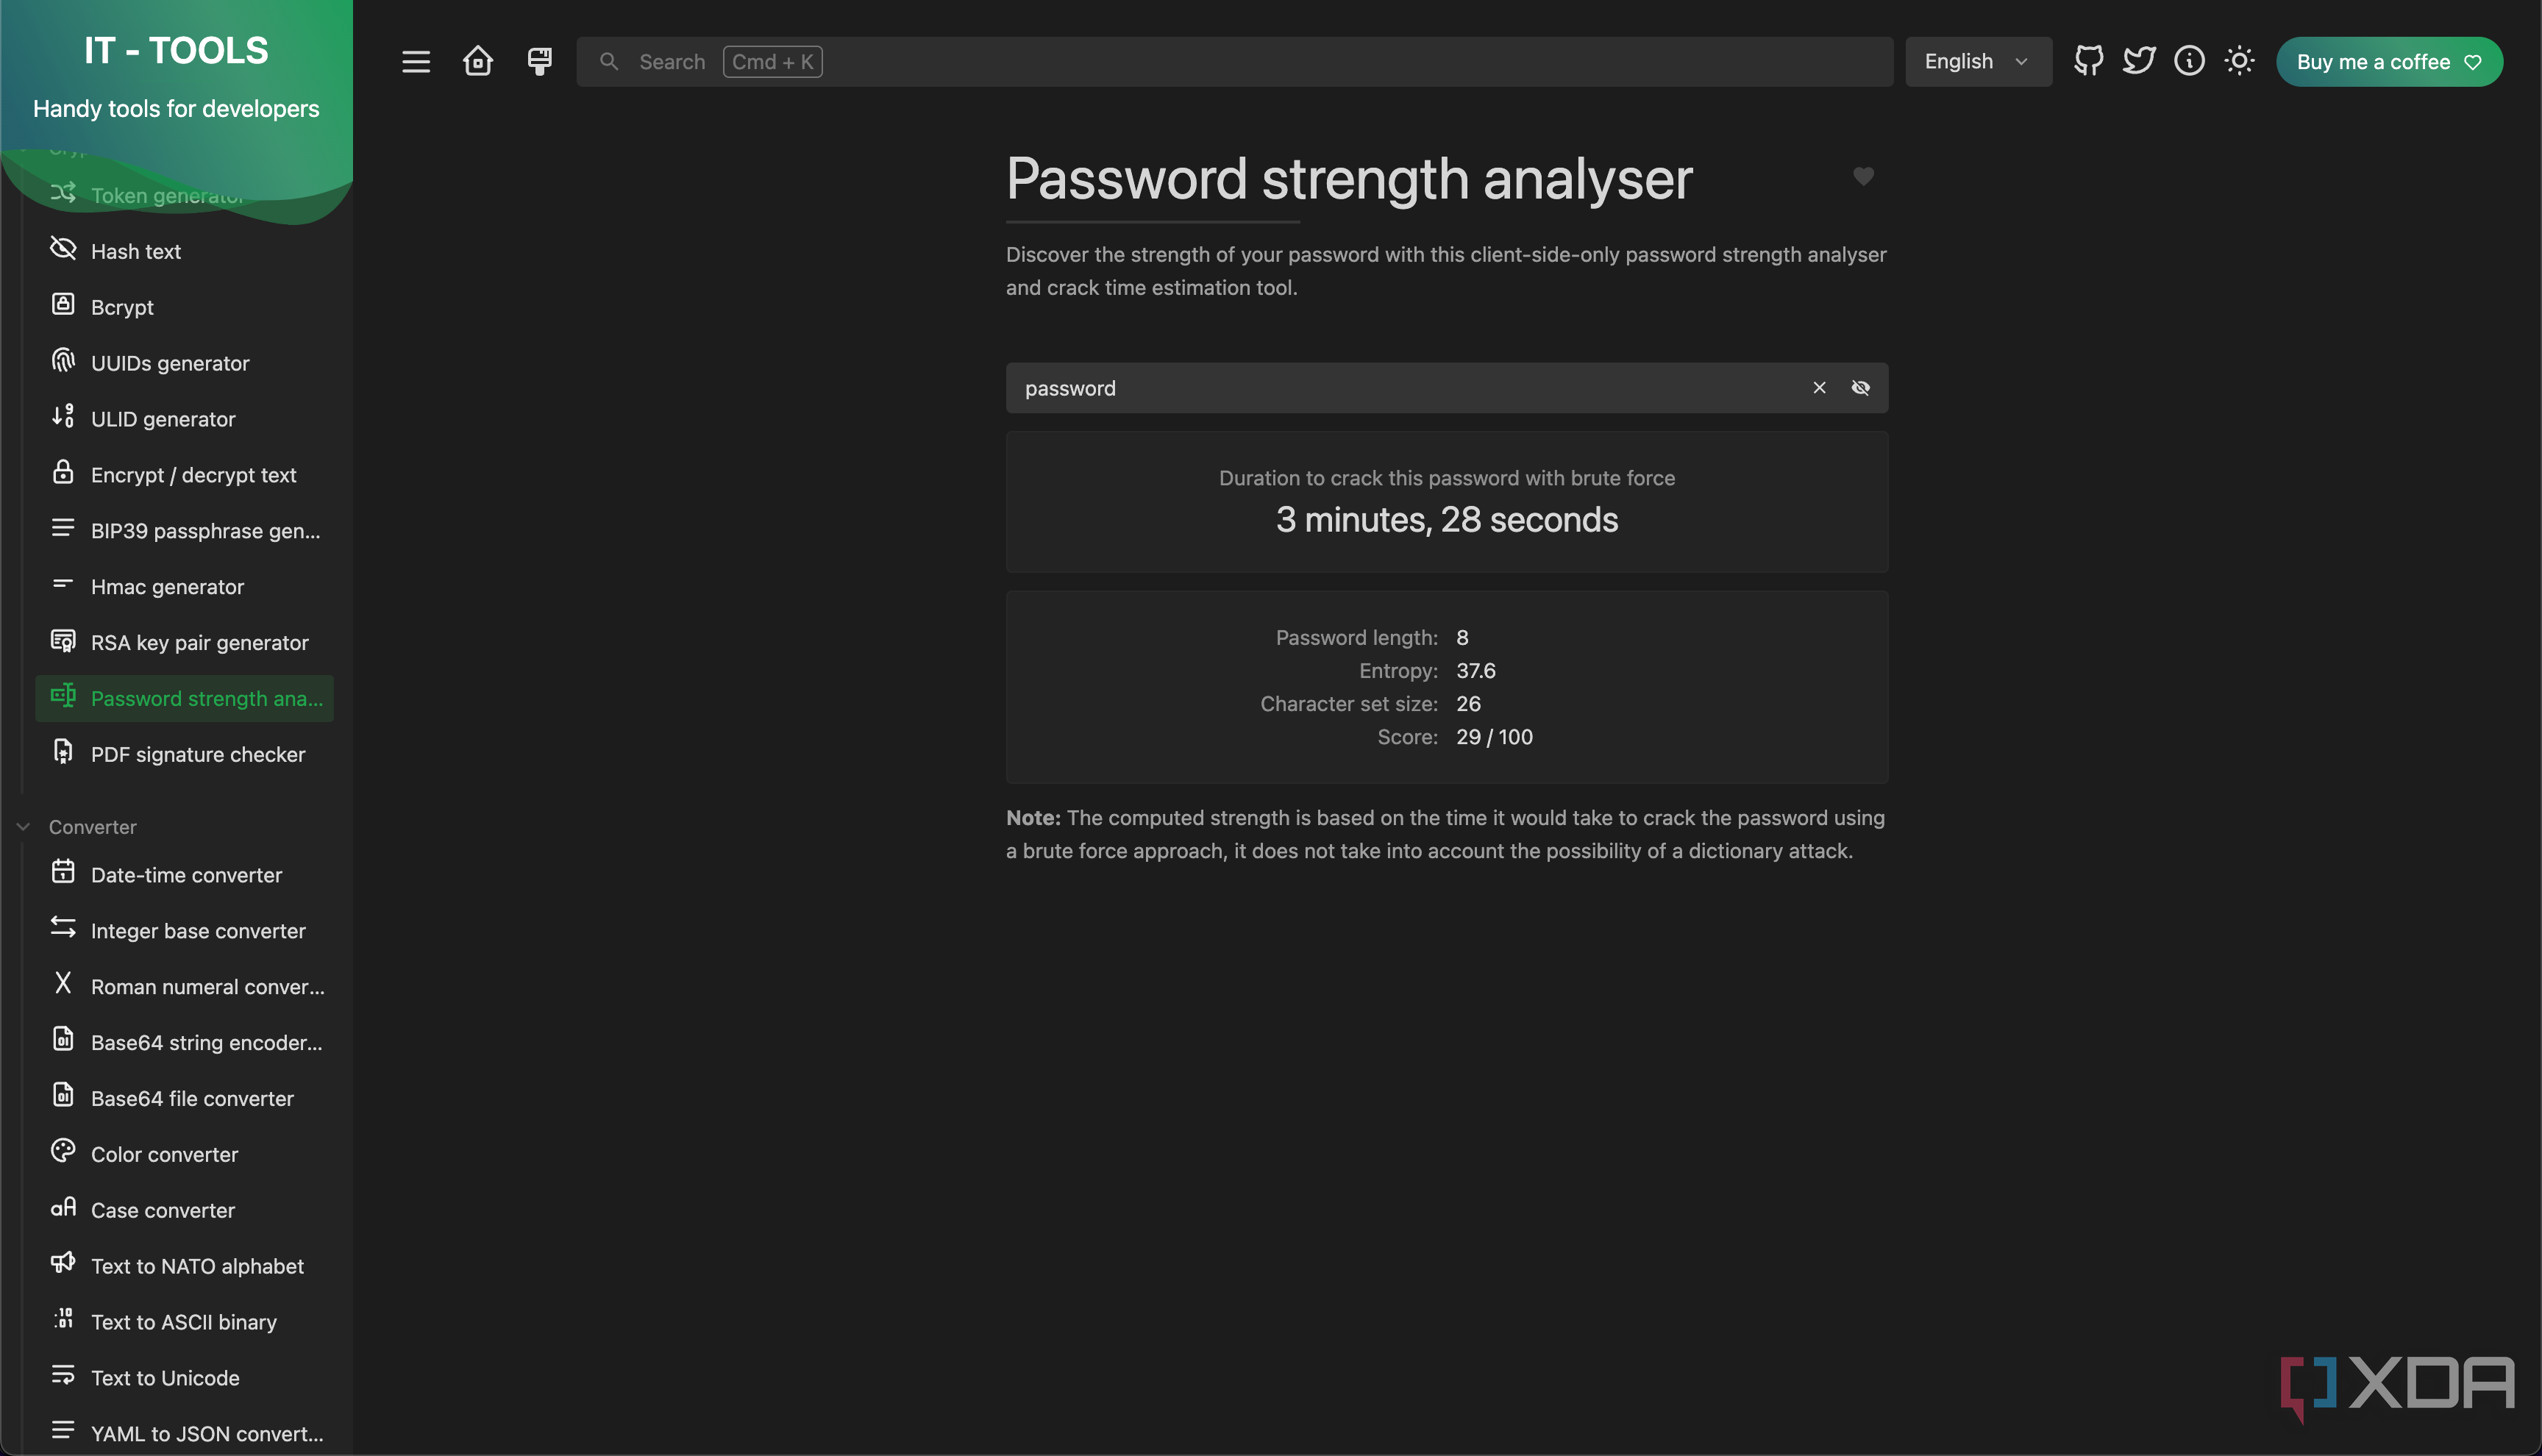Screen dimensions: 2542x1456
Task: Open UUIDs generator tool
Action: (184, 363)
